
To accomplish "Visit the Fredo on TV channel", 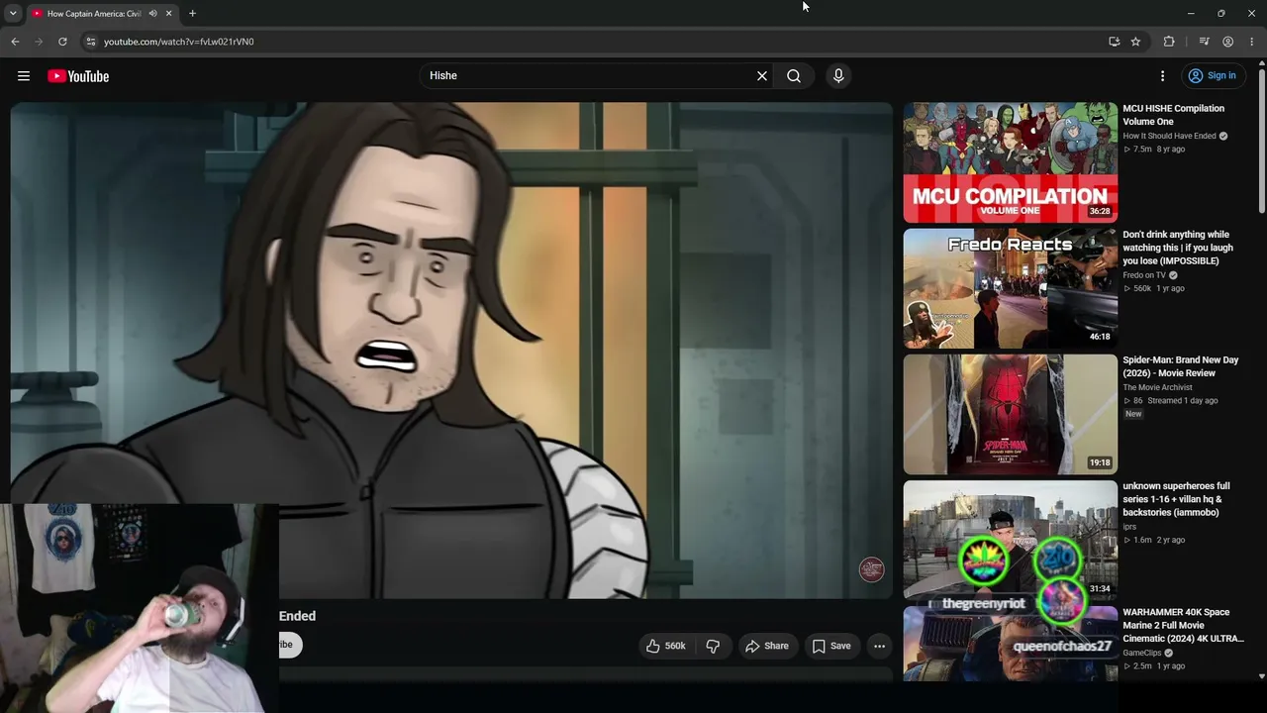I will pos(1144,275).
